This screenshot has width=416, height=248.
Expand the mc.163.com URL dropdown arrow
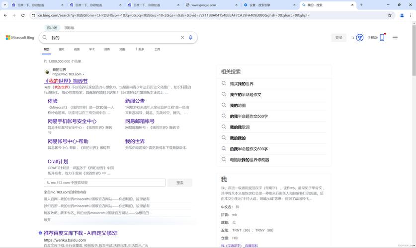pyautogui.click(x=83, y=74)
